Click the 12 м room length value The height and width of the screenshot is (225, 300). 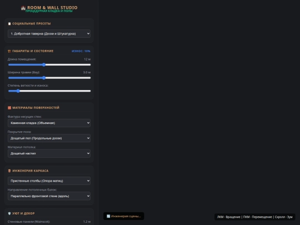[x=87, y=59]
